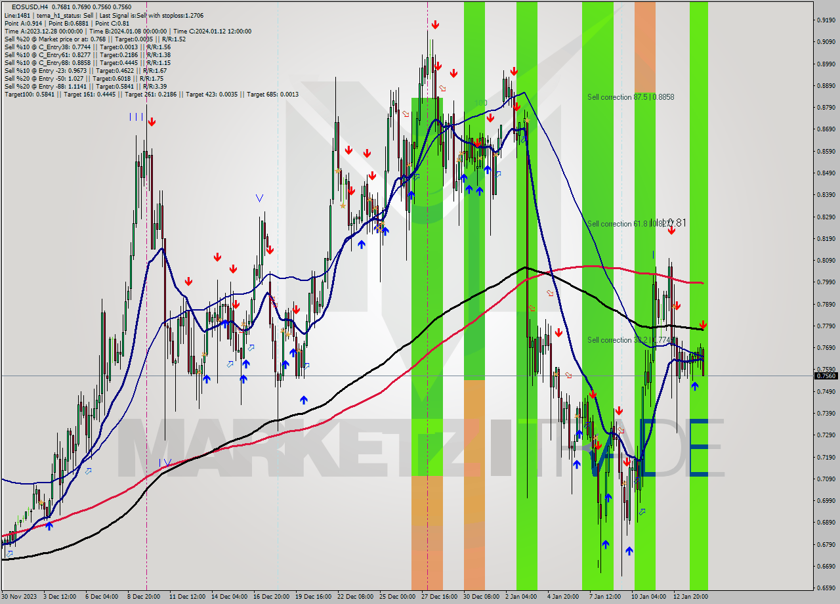Click the '30 Dec 08:00' time axis label
The height and width of the screenshot is (604, 840).
481,597
